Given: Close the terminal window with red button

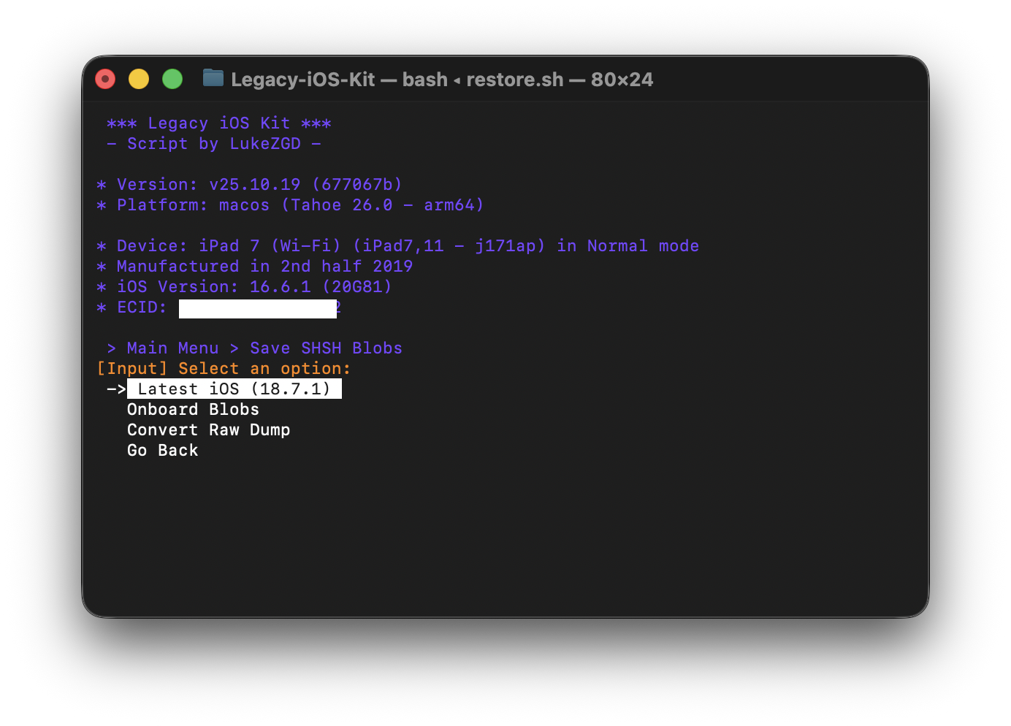Looking at the screenshot, I should (105, 79).
